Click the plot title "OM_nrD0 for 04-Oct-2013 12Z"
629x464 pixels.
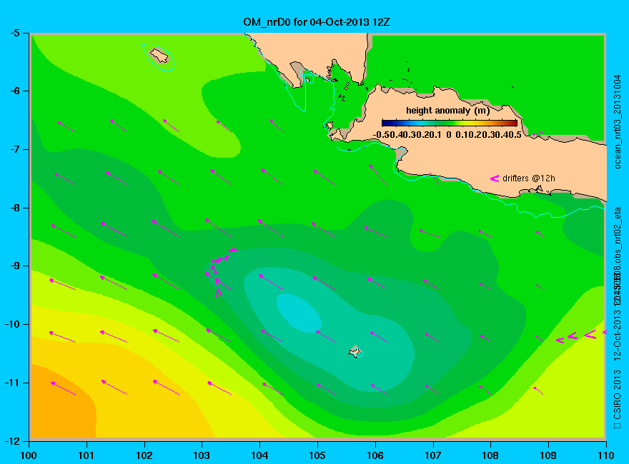(x=316, y=22)
